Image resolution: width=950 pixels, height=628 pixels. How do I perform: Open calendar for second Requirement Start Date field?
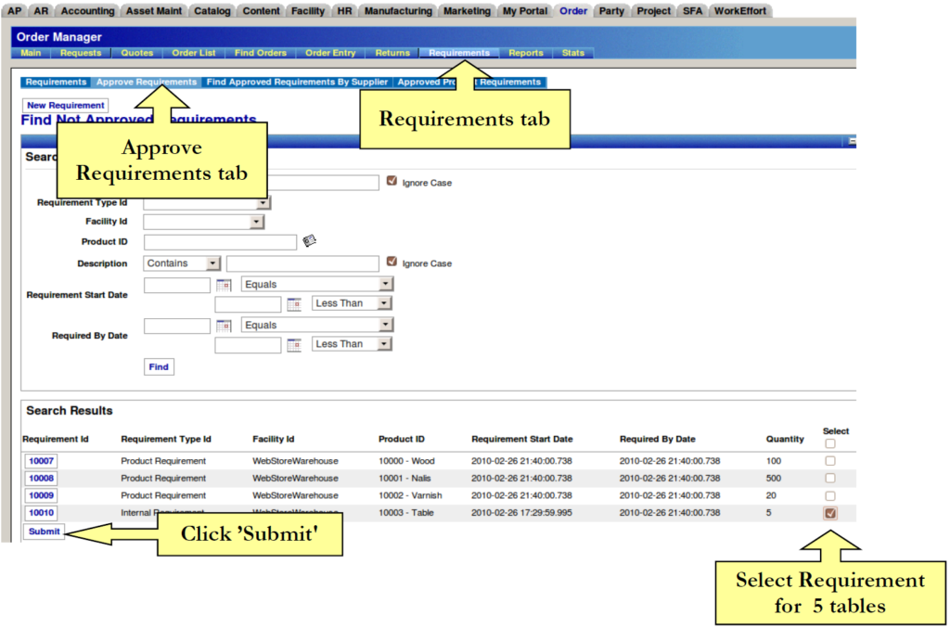pos(293,304)
